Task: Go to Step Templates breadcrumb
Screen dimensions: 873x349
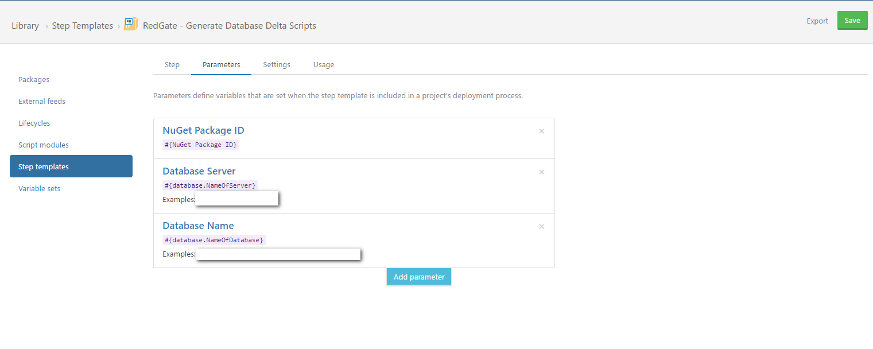Action: tap(82, 26)
